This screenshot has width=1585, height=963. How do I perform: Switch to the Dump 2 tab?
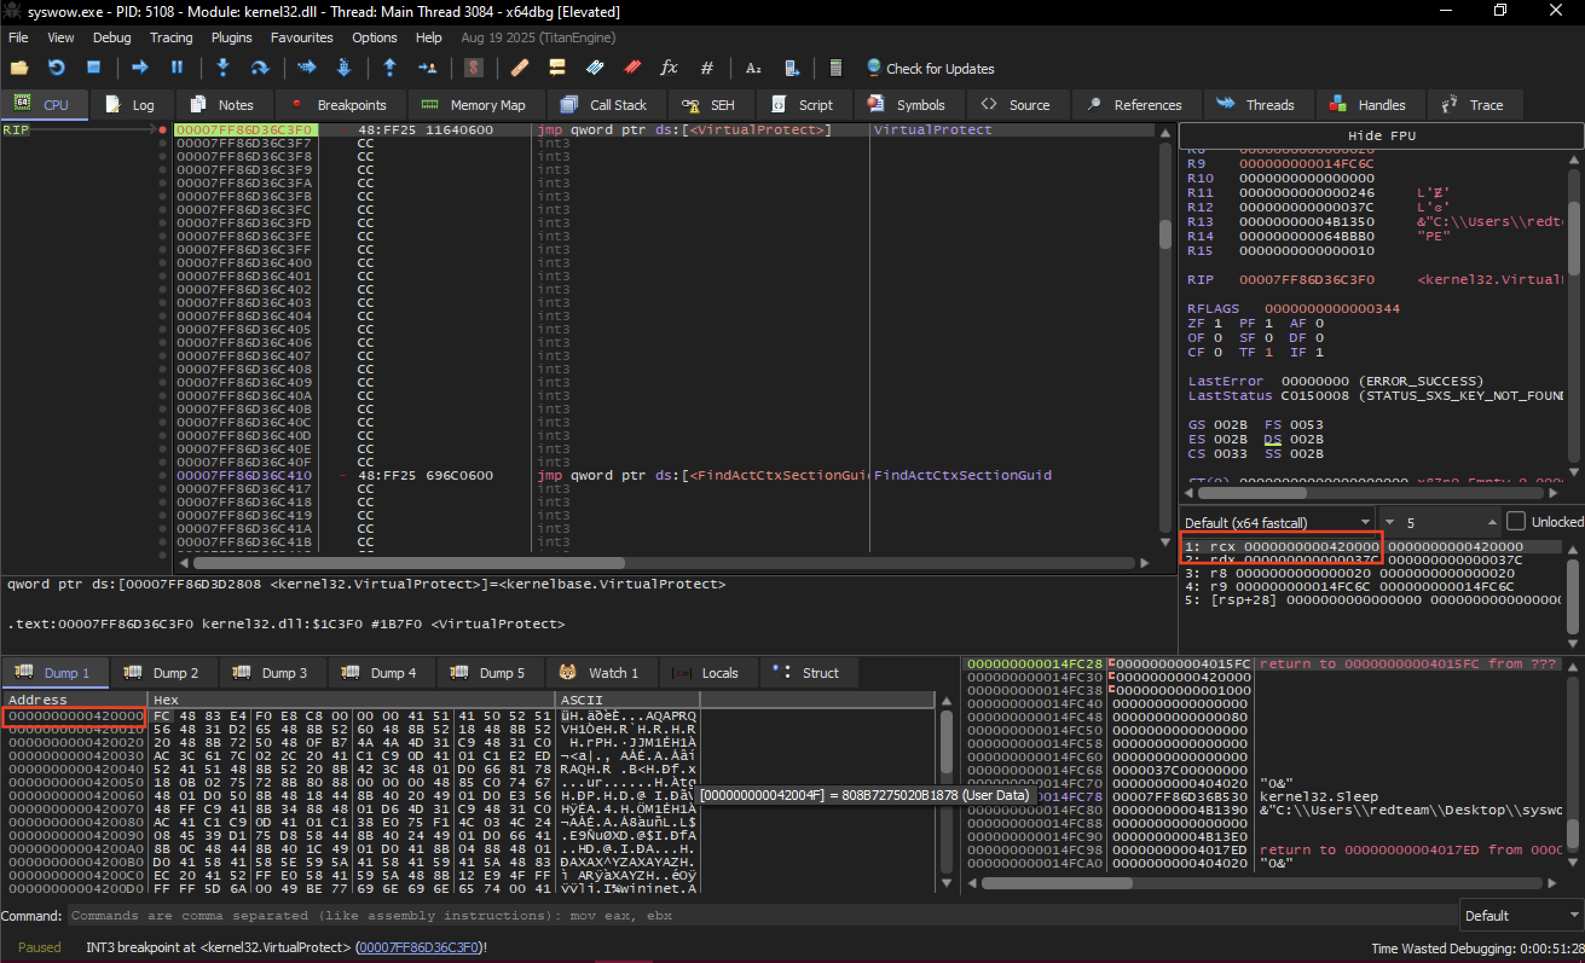click(x=162, y=673)
